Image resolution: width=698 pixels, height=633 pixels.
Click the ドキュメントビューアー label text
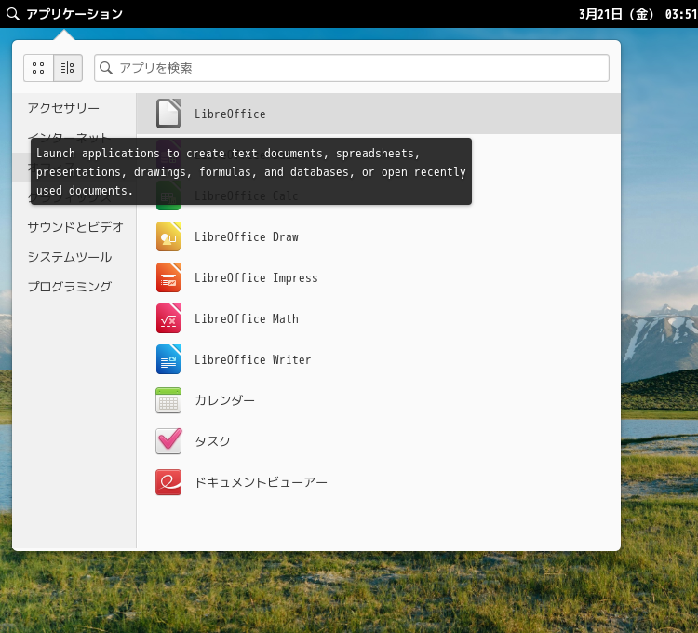(x=261, y=482)
